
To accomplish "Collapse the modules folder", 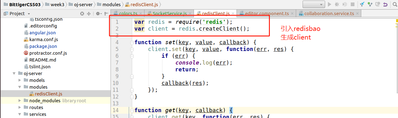I will [19, 87].
